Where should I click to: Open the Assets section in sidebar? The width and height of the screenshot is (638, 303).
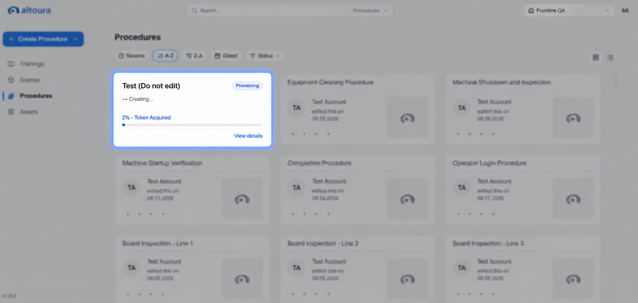tap(28, 112)
